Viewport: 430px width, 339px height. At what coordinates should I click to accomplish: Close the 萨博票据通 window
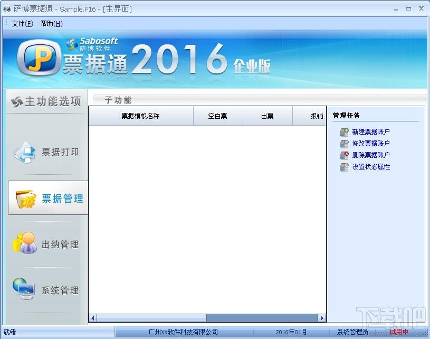422,8
